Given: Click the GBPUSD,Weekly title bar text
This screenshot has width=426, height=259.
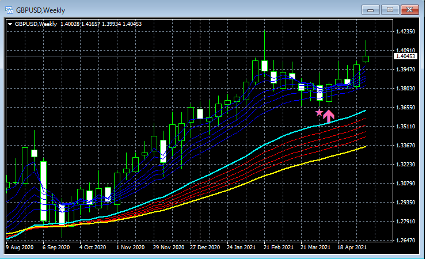Looking at the screenshot, I should [x=40, y=10].
